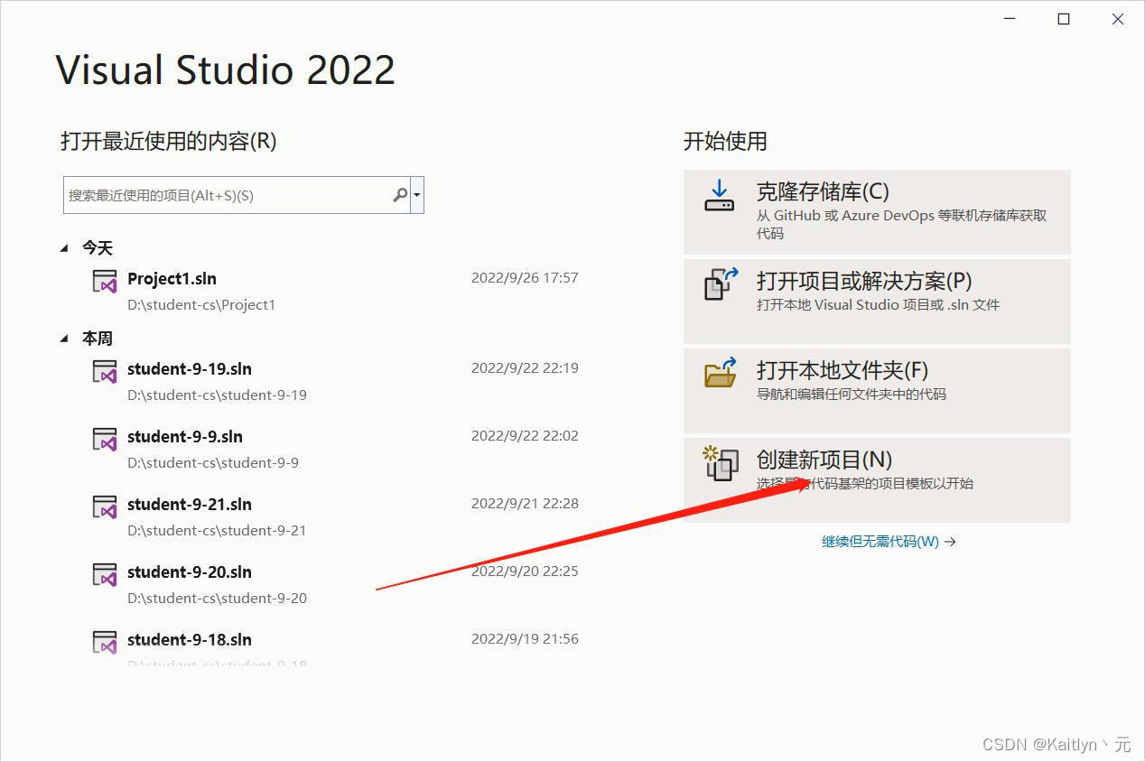Collapse the 本周 group
Screen dimensions: 1145x762
[x=64, y=338]
